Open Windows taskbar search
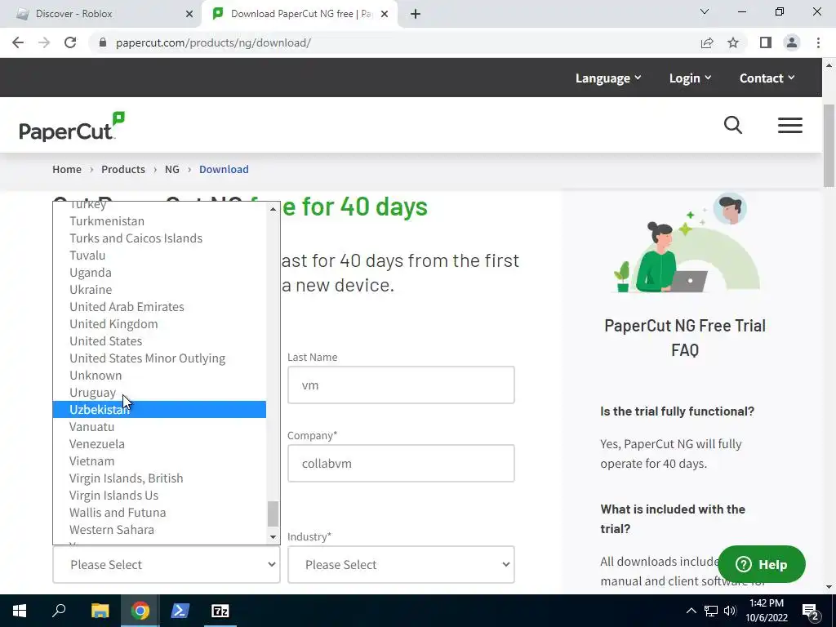This screenshot has height=627, width=836. 59,611
